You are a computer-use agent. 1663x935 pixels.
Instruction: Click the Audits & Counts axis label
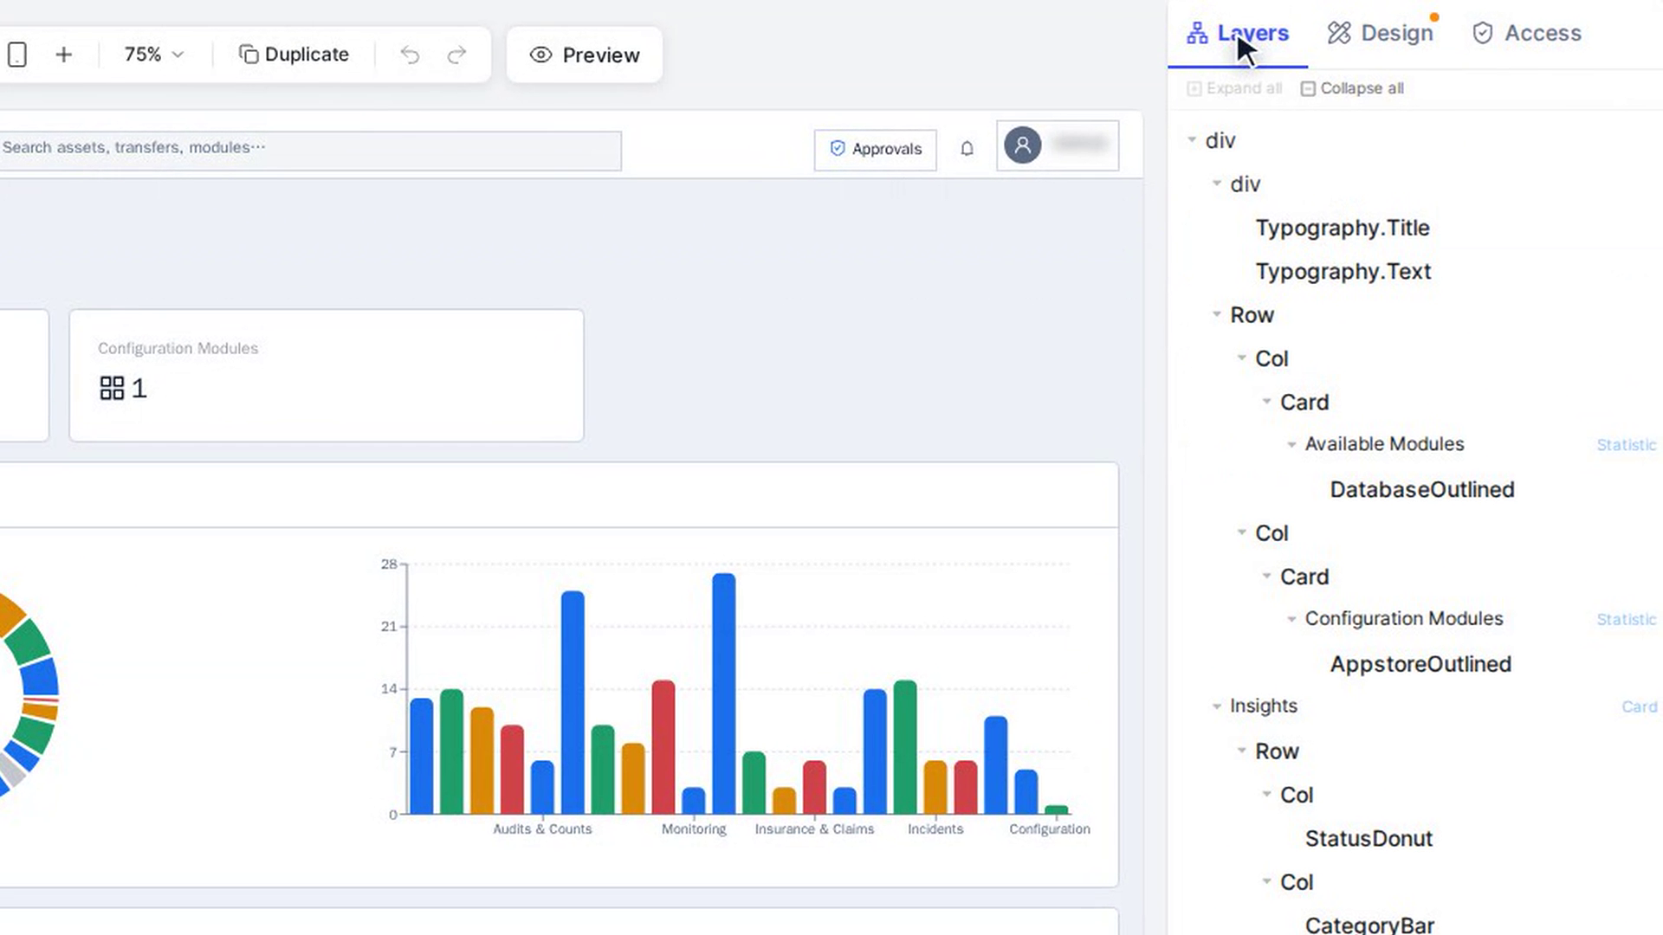click(542, 829)
